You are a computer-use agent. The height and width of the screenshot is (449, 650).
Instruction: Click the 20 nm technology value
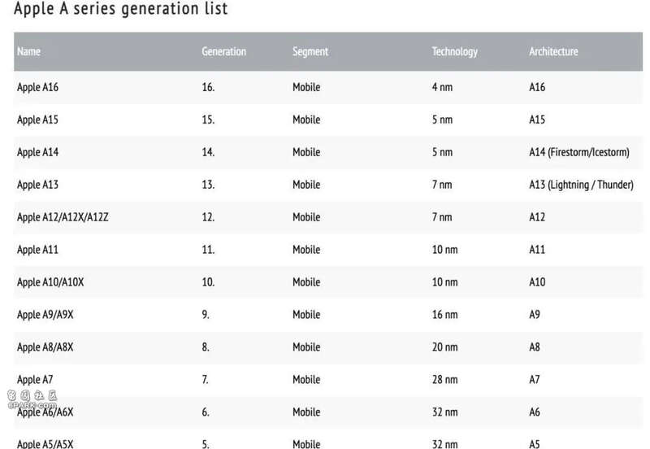[444, 347]
